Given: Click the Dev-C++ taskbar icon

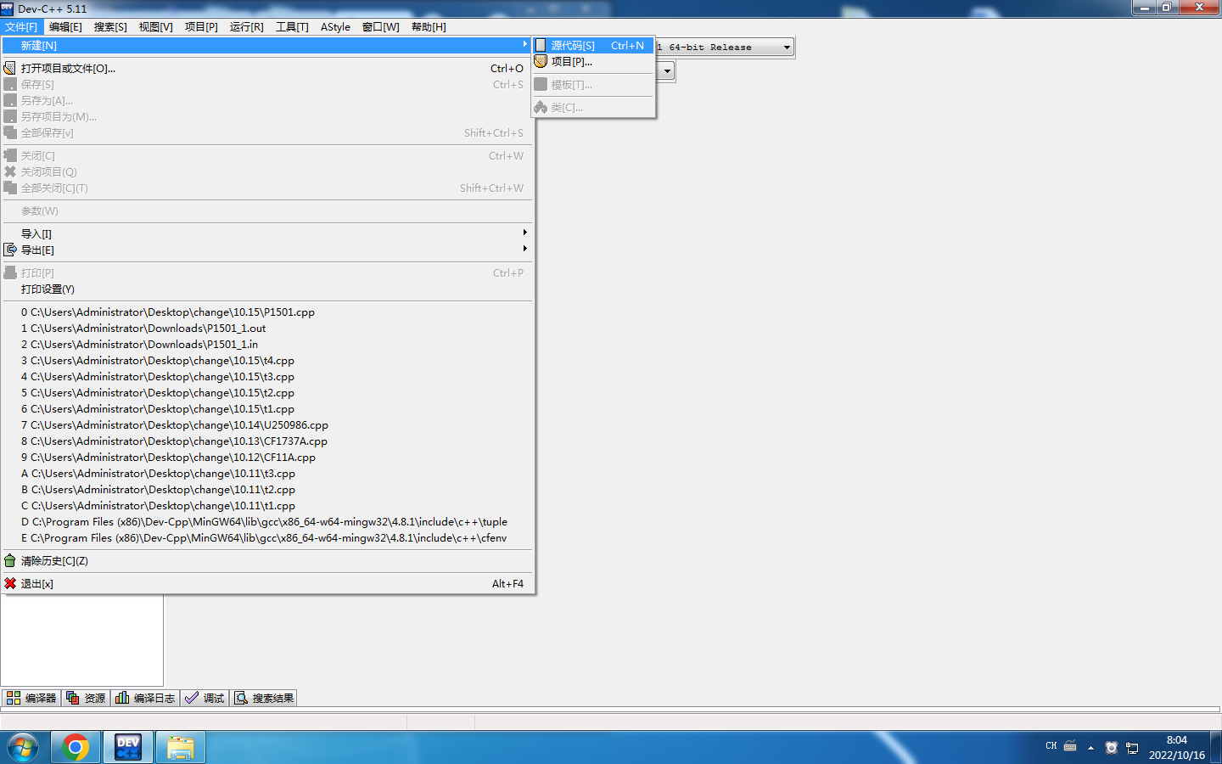Looking at the screenshot, I should pyautogui.click(x=128, y=748).
